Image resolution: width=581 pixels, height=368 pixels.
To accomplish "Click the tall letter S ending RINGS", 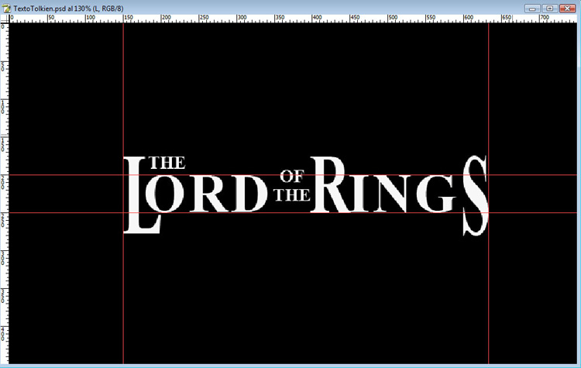I will (476, 195).
